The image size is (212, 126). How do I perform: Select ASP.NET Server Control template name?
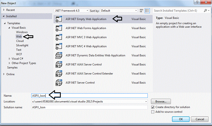(80, 83)
